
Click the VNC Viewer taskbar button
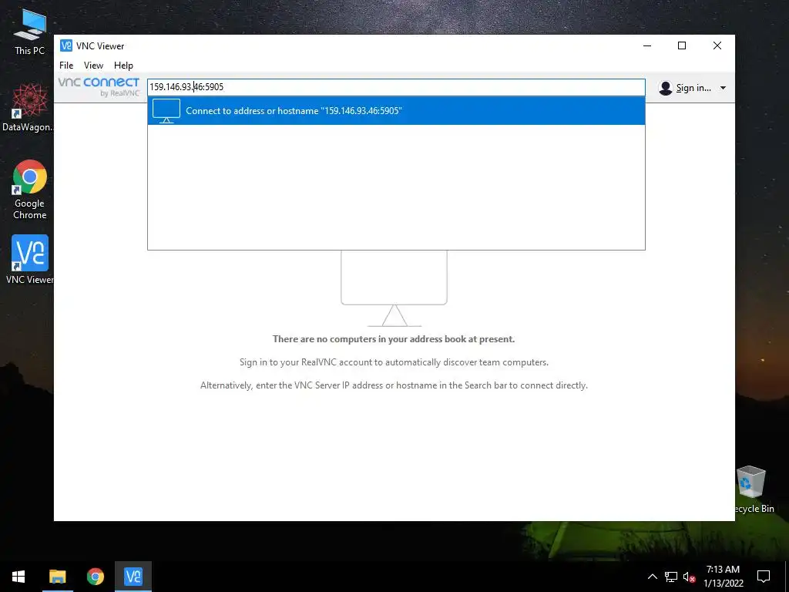133,577
